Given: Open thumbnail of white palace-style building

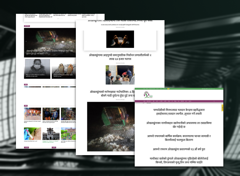Looking at the screenshot, I should tap(51, 134).
